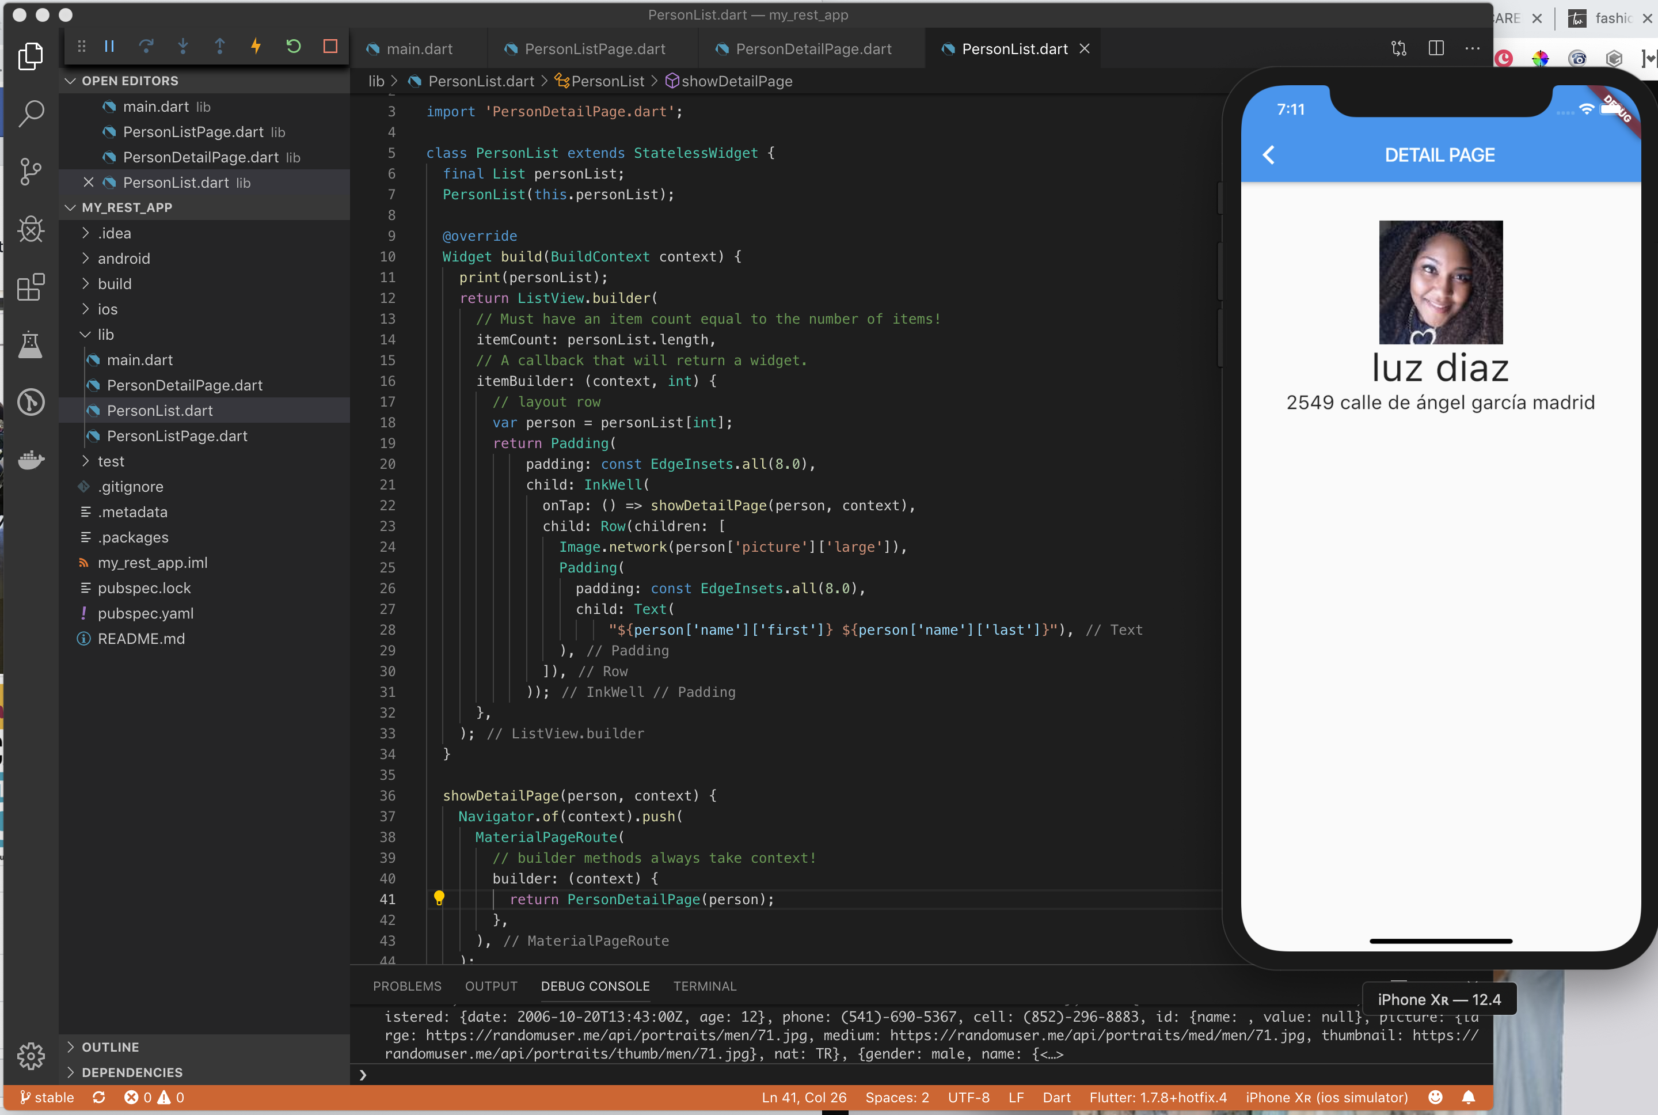
Task: Click back arrow on Detail Page preview
Action: click(1270, 153)
